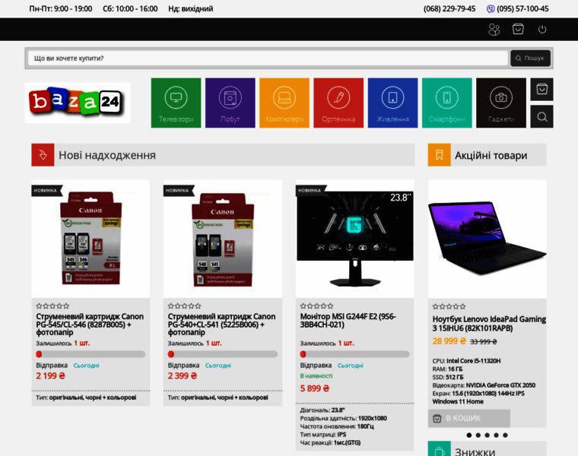Click the Знижки section heading
The width and height of the screenshot is (578, 456).
coord(475,451)
